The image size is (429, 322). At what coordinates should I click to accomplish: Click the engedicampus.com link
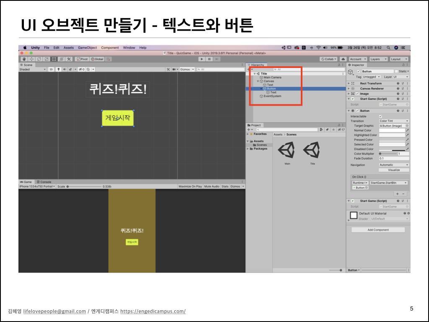pyautogui.click(x=153, y=311)
